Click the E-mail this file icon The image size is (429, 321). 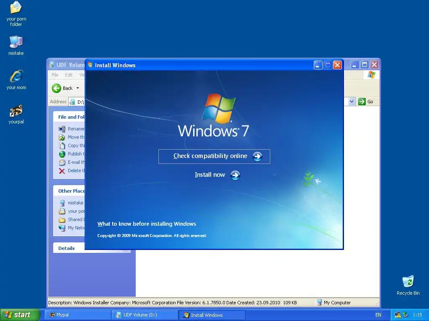pyautogui.click(x=62, y=163)
